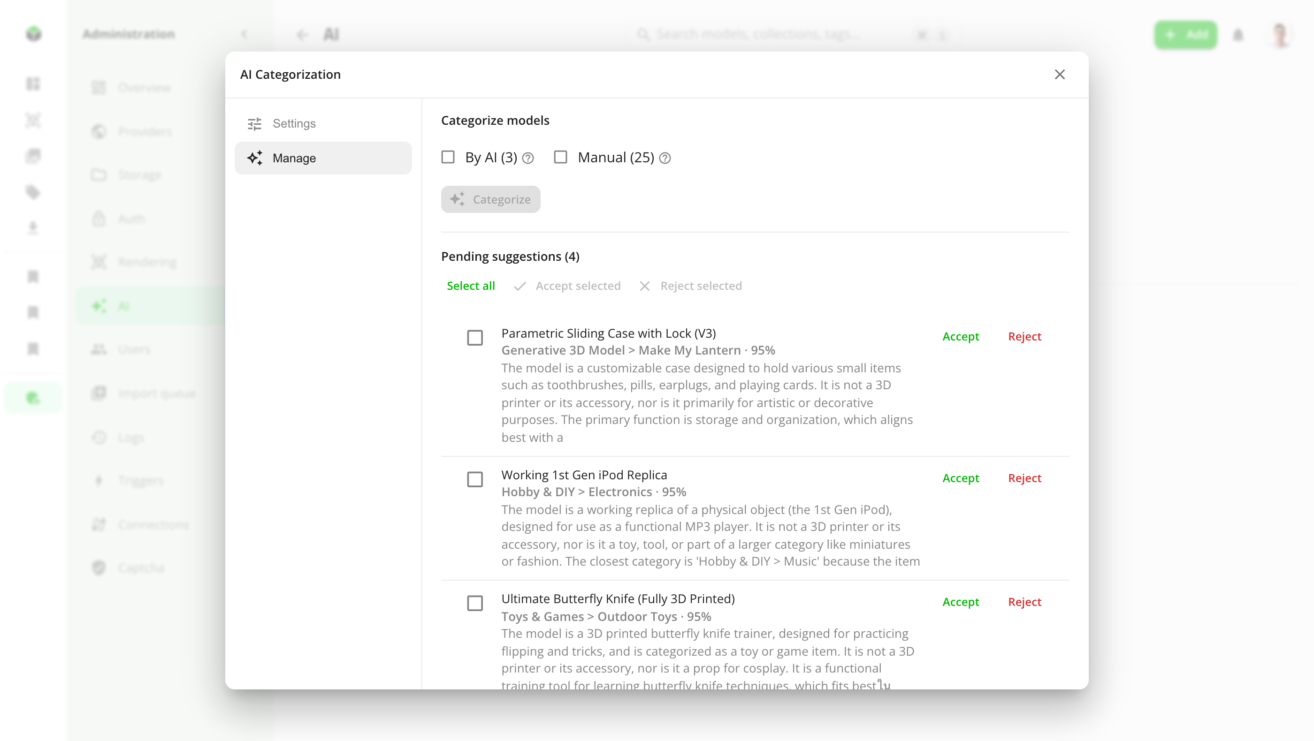Click the Add button in background window
1314x741 pixels.
(x=1185, y=35)
